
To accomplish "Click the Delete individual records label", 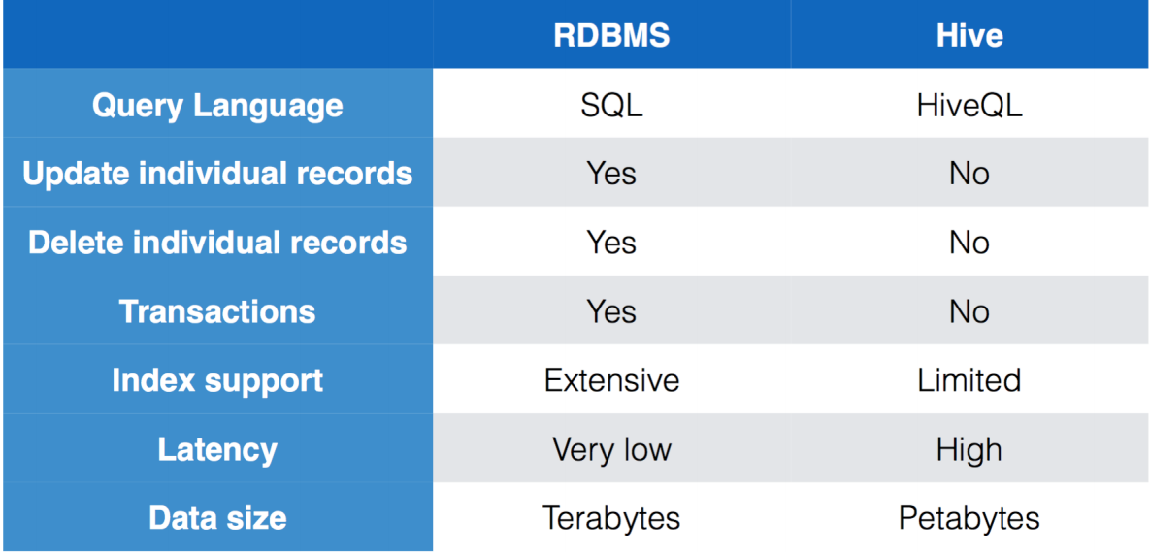I will (x=217, y=242).
